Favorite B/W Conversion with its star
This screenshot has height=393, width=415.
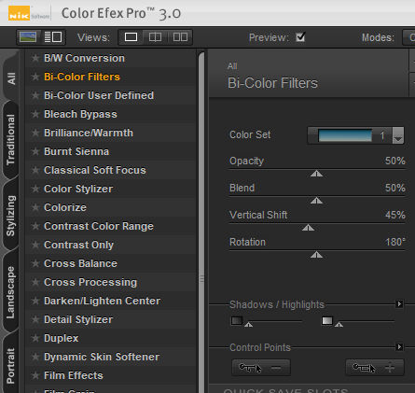point(35,58)
